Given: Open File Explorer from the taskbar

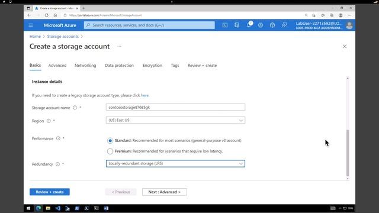Looking at the screenshot, I should (48, 208).
